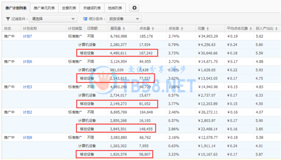
Task: Switch to 创意列表 tab
Action: 69,8
